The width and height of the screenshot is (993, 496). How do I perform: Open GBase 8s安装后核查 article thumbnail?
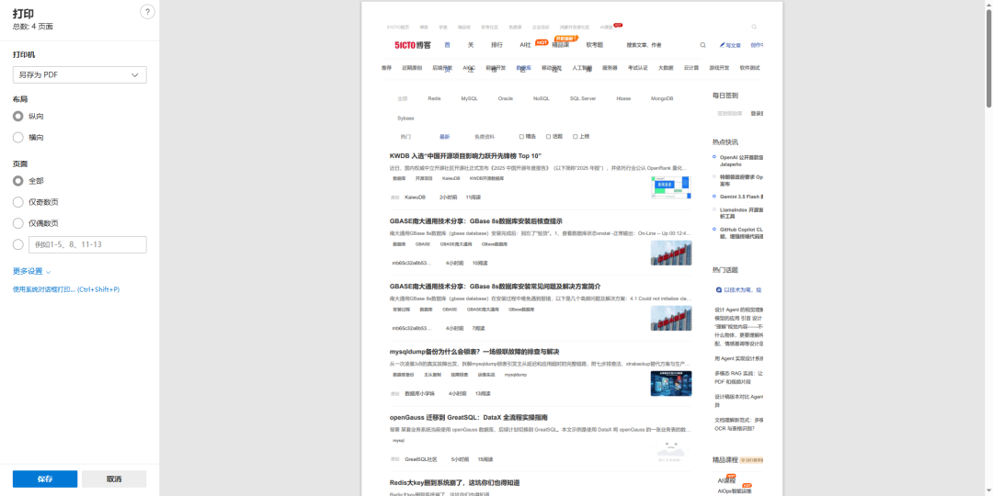click(x=670, y=253)
